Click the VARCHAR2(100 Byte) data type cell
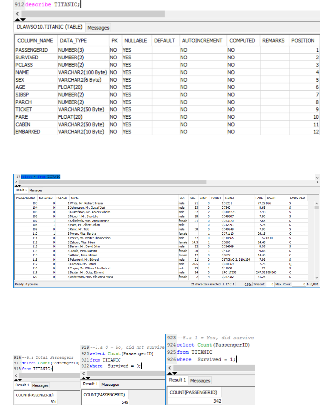321x420 pixels. tap(83, 72)
